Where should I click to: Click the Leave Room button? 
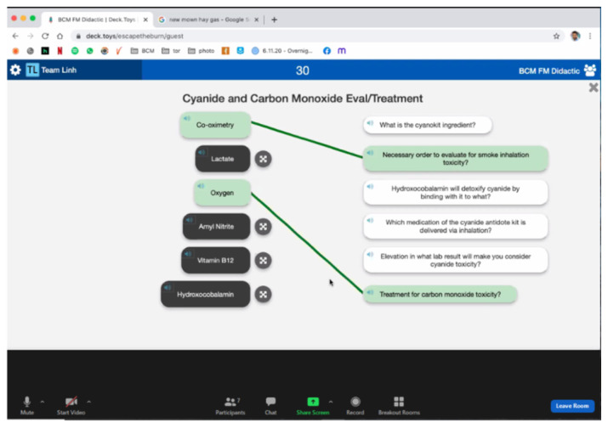pos(572,406)
